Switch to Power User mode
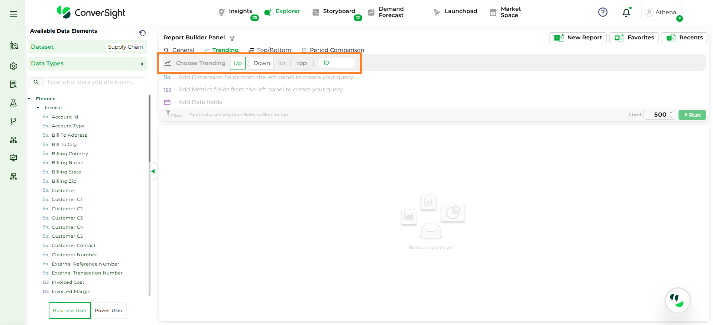This screenshot has width=713, height=325. [x=108, y=311]
